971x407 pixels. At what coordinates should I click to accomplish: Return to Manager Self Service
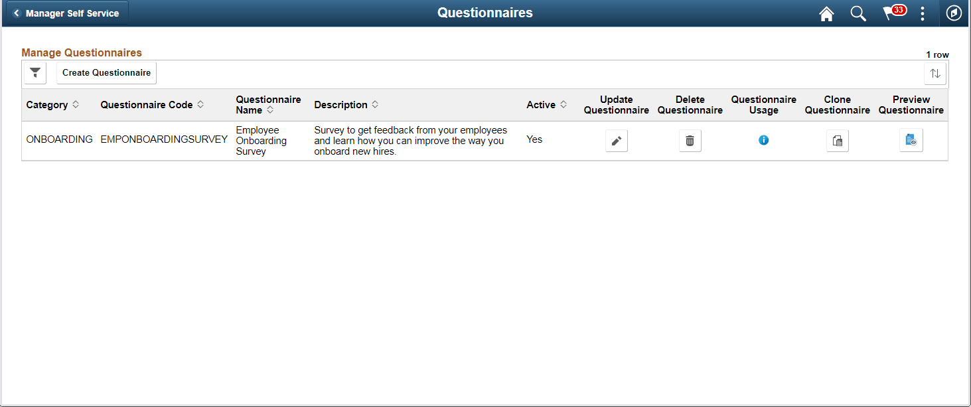[64, 12]
